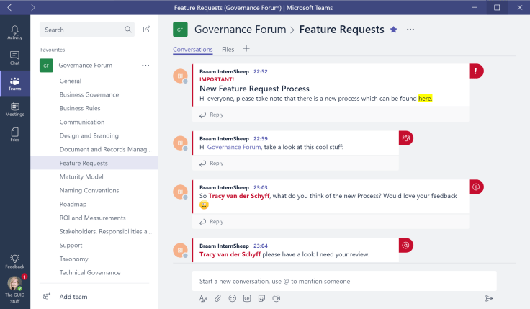
Task: Open the Activity feed in sidebar
Action: pyautogui.click(x=14, y=32)
